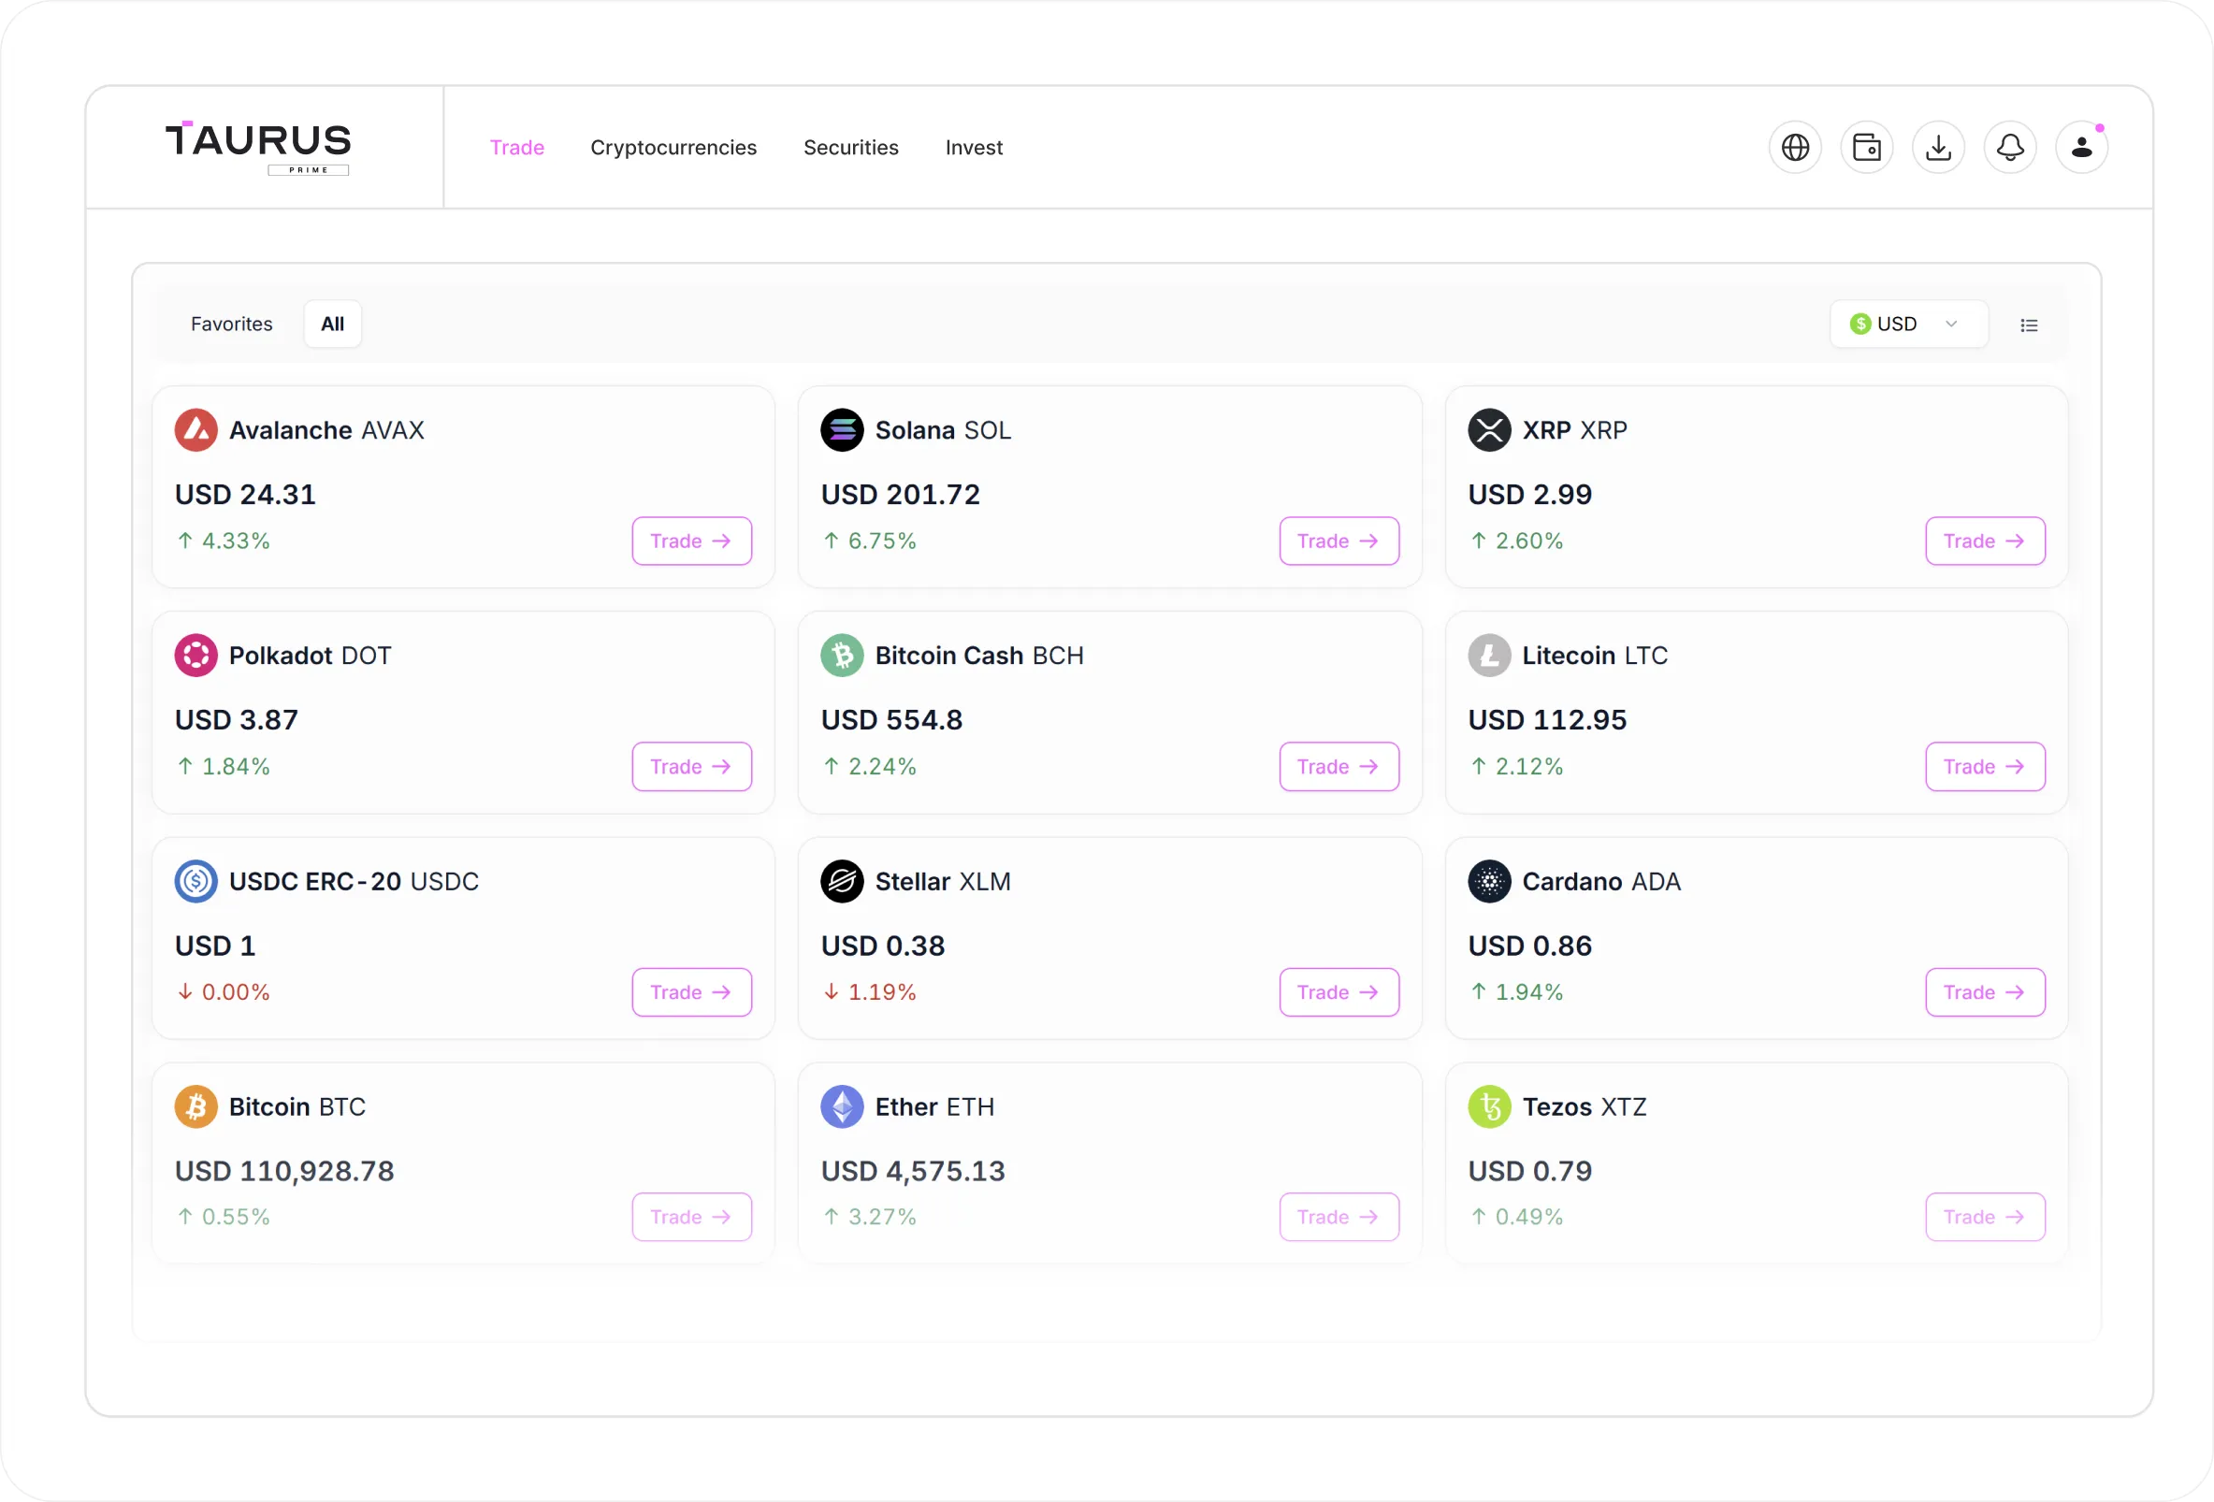Viewport: 2214px width, 1502px height.
Task: Open the Cryptocurrencies menu item
Action: point(673,148)
